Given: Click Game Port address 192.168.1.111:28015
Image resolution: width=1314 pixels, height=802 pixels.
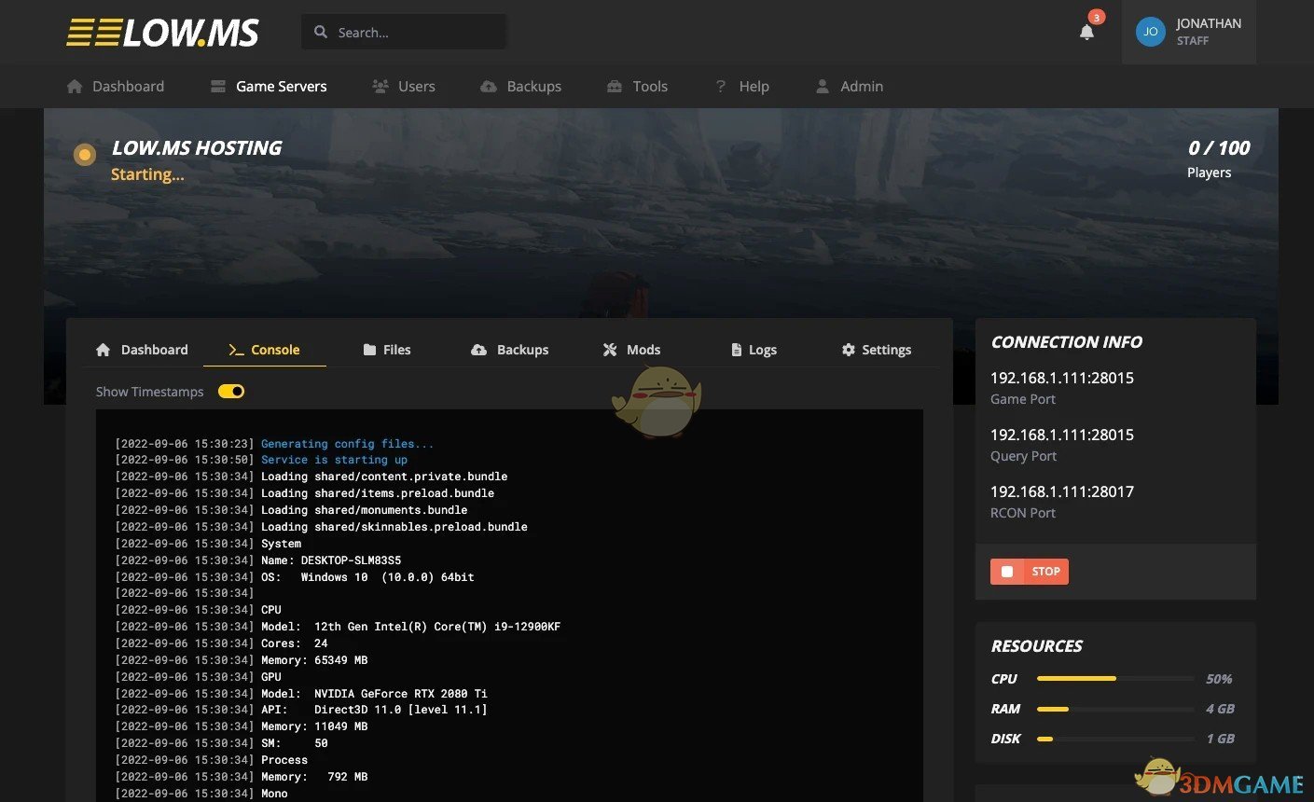Looking at the screenshot, I should pyautogui.click(x=1062, y=378).
